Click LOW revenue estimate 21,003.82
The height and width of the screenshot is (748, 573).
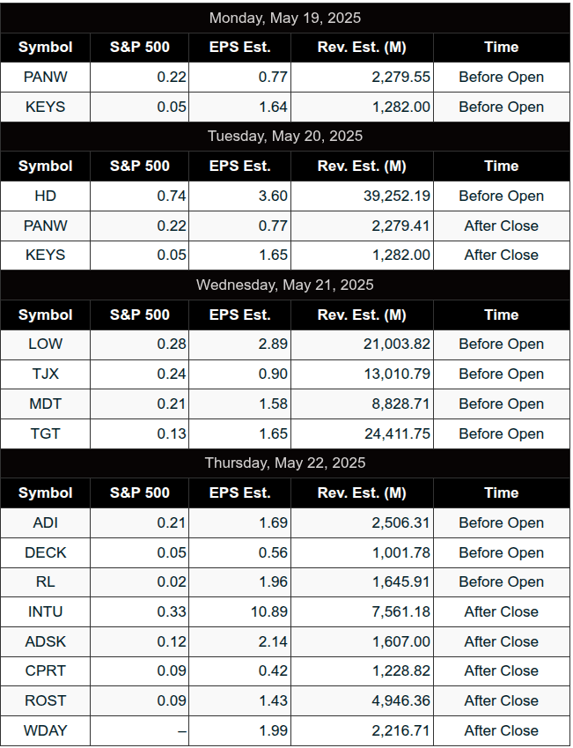point(397,344)
